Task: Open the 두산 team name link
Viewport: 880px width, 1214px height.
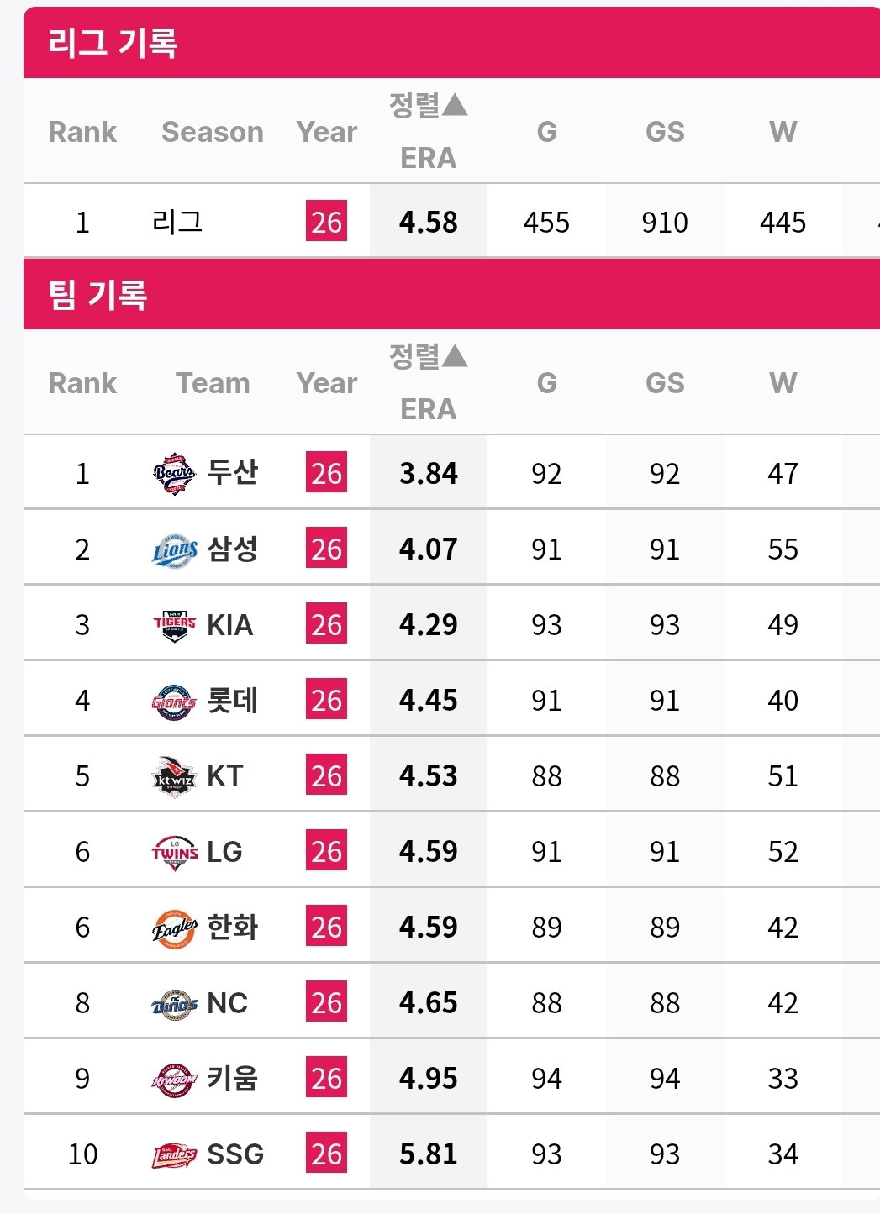Action: point(233,473)
